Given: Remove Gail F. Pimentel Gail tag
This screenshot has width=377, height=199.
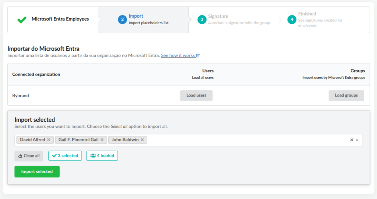Looking at the screenshot, I should [x=102, y=140].
